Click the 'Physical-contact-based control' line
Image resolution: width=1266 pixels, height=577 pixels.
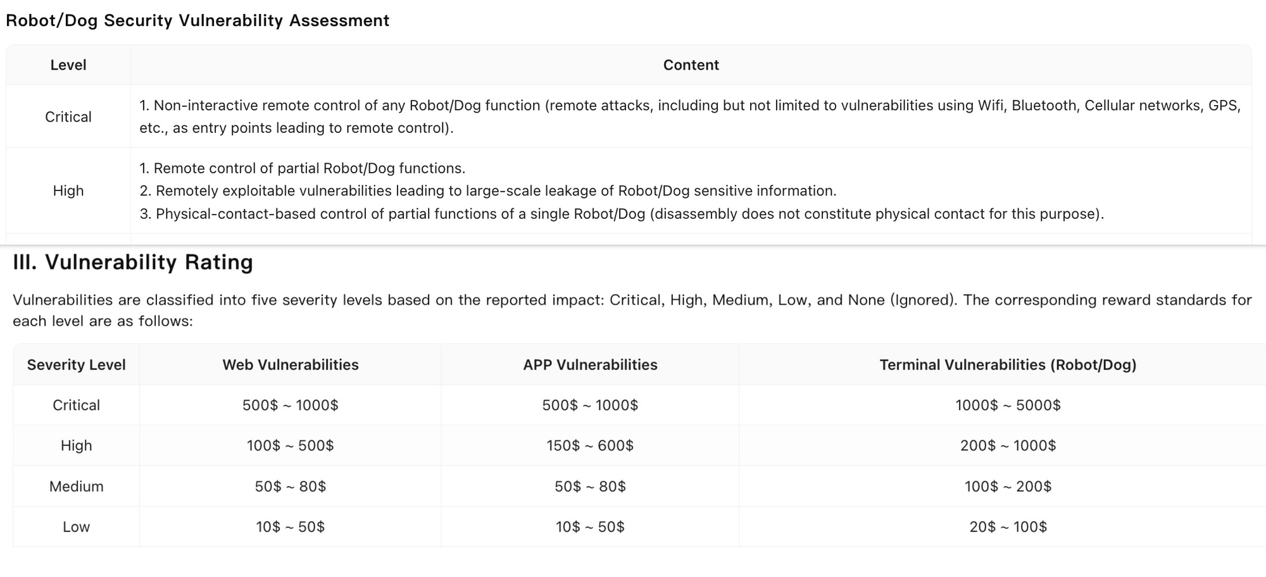coord(622,214)
